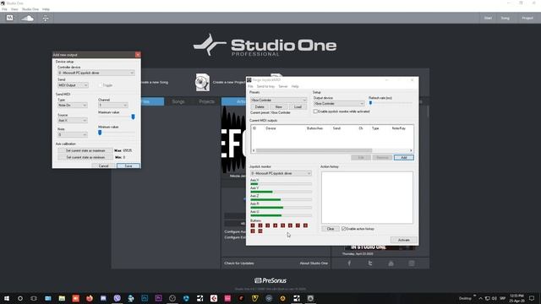Viewport: 541px width, 304px height.
Task: Switch to the Projects tab on the start page
Action: (x=206, y=101)
